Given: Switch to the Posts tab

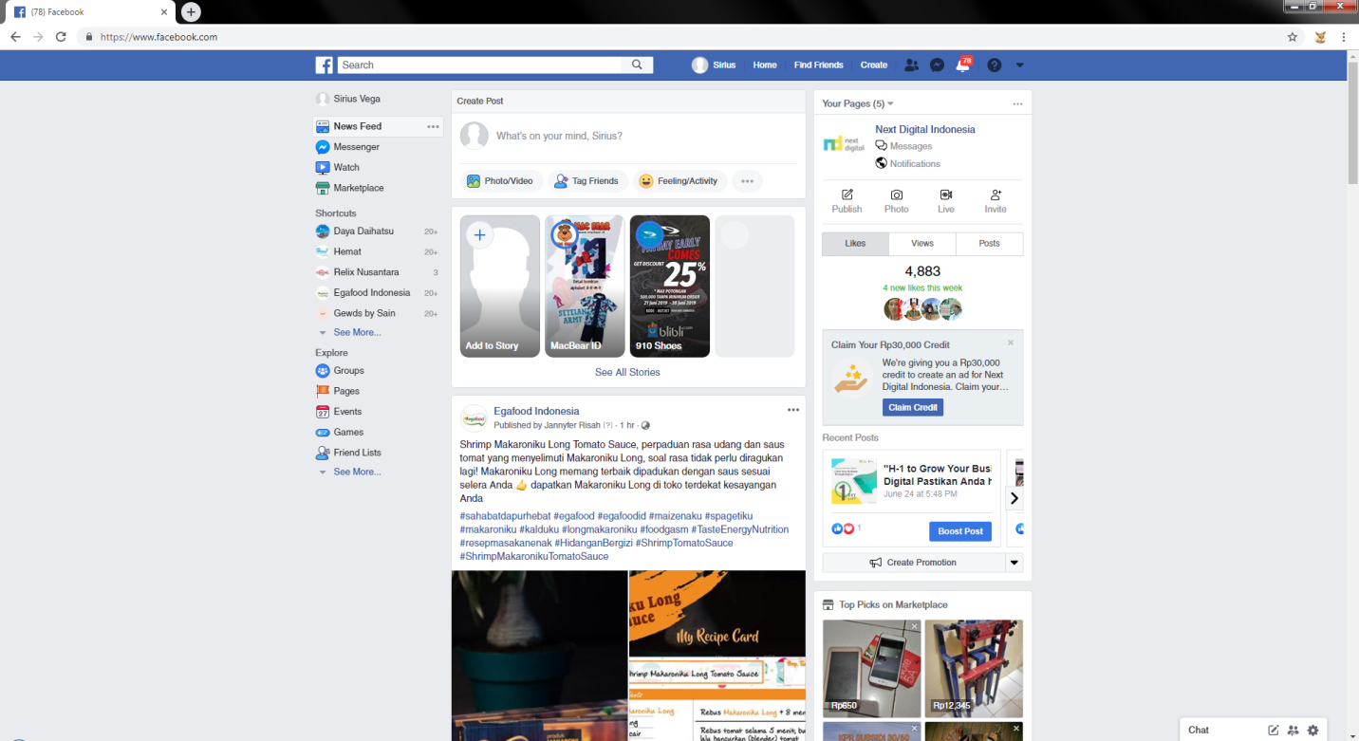Looking at the screenshot, I should tap(990, 244).
